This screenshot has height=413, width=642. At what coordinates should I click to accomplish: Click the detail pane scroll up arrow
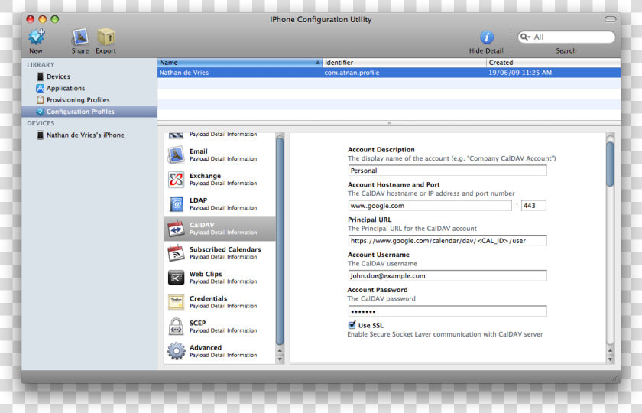[610, 350]
